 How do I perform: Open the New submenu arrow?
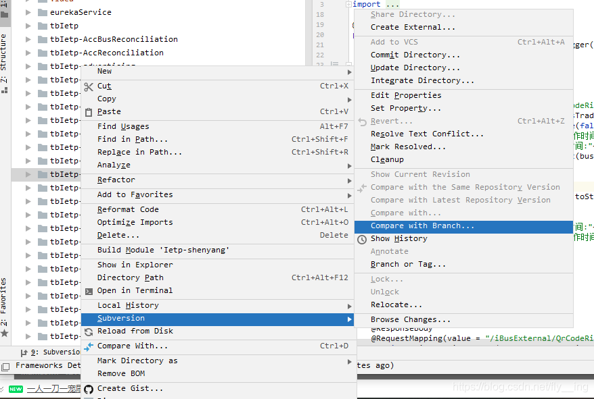[349, 72]
